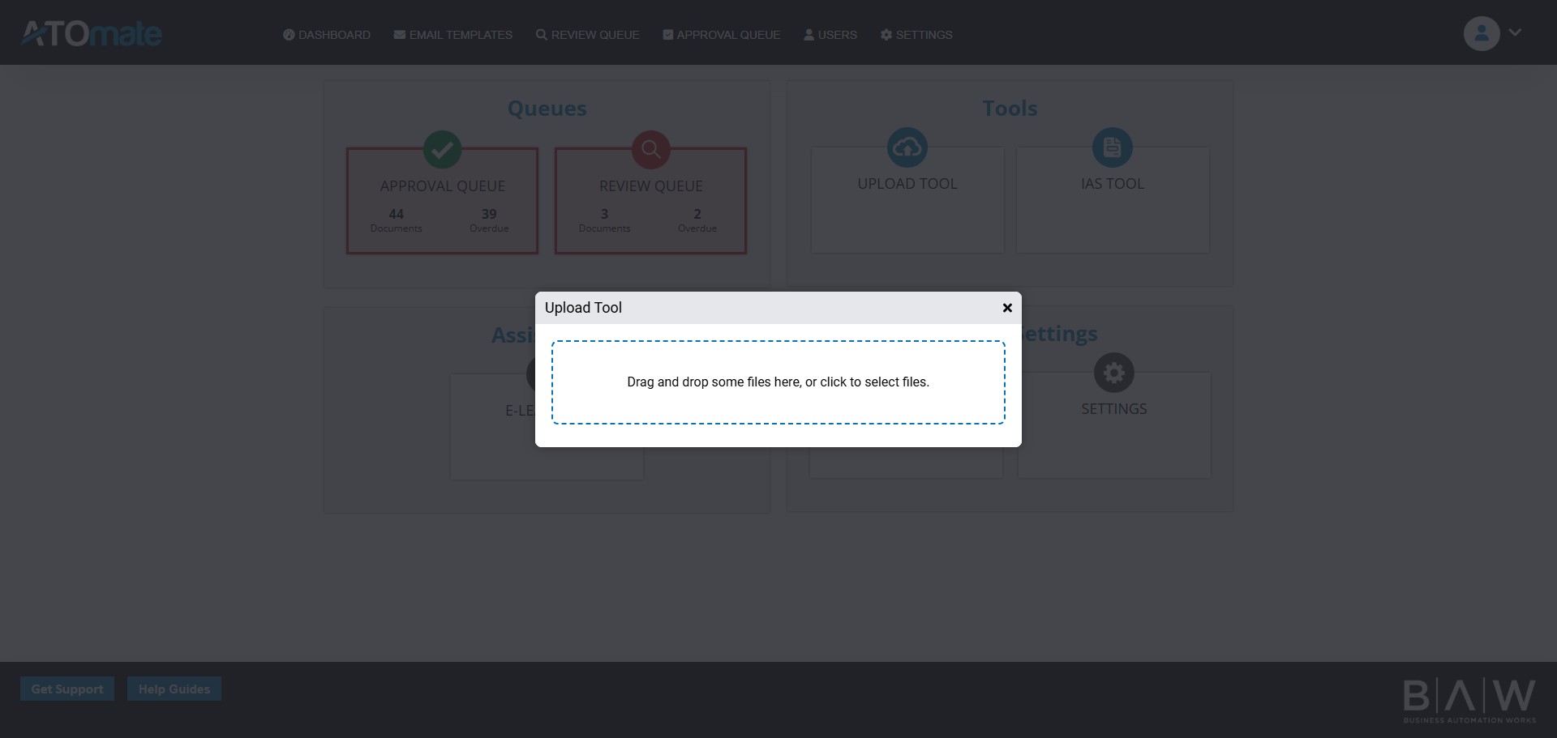
Task: Close the Upload Tool dialog
Action: (1007, 308)
